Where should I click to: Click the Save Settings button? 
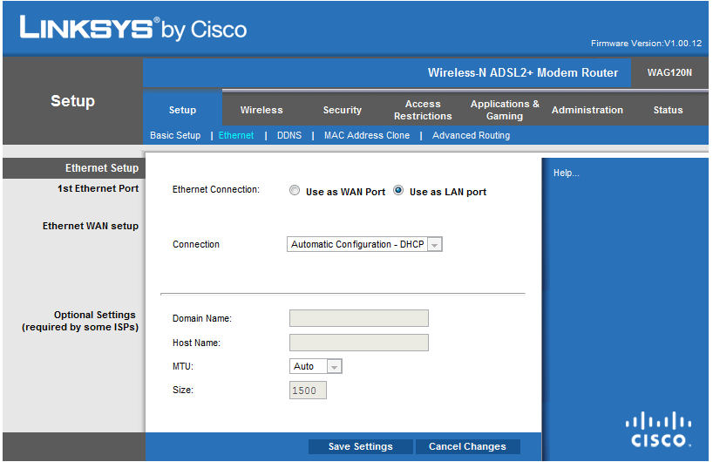(361, 447)
